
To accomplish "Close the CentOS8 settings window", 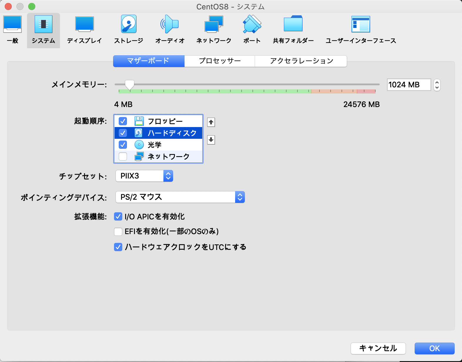I will click(x=8, y=6).
